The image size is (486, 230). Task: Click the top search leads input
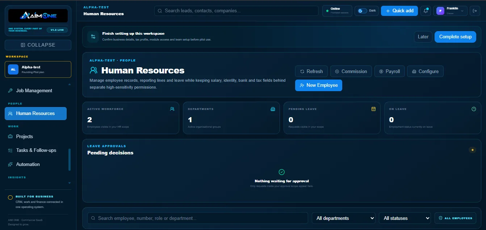[x=236, y=11]
